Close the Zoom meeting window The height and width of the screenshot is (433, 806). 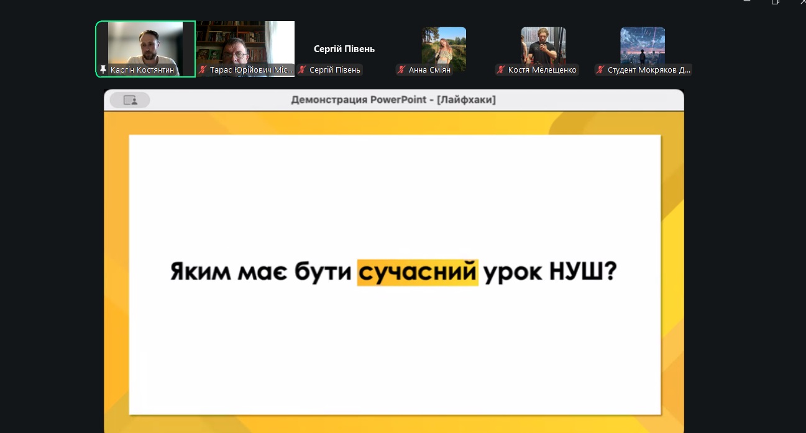pos(802,2)
